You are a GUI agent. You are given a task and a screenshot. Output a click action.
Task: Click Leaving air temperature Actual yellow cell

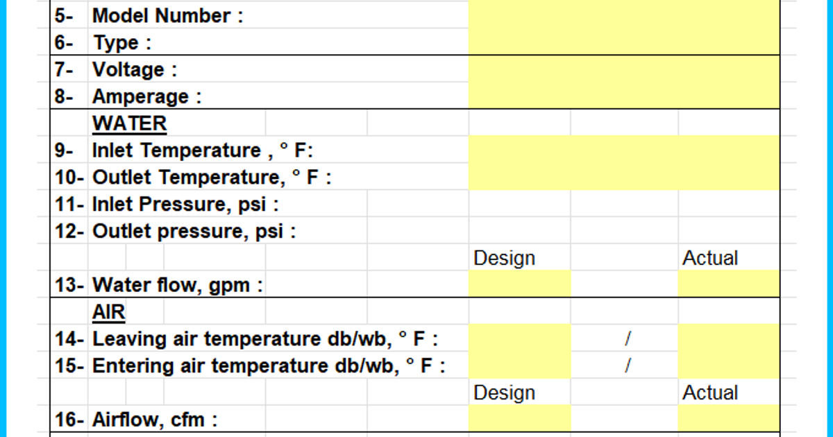728,339
